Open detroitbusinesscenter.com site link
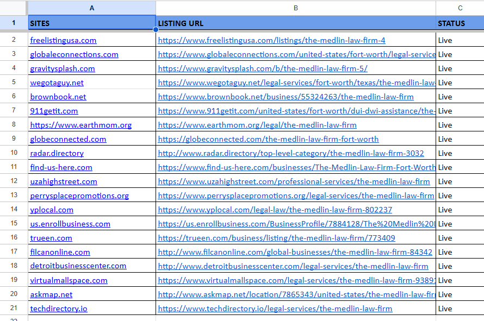The width and height of the screenshot is (484, 321). 78,266
